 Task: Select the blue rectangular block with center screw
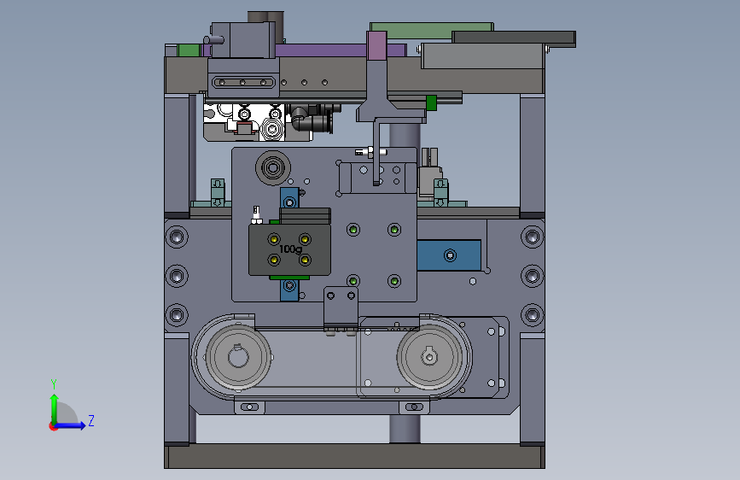point(449,255)
